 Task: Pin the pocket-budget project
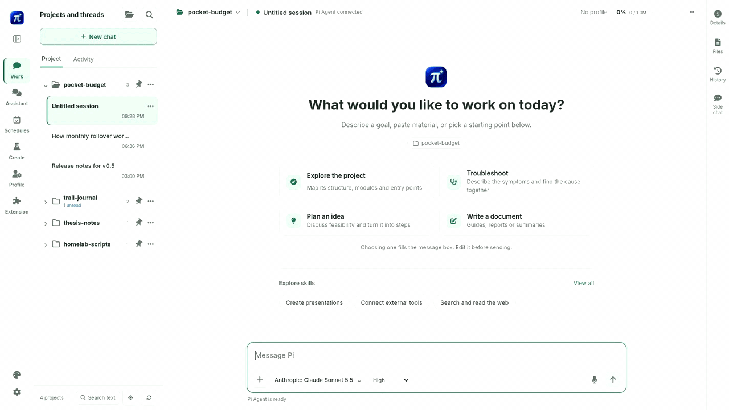pos(138,84)
